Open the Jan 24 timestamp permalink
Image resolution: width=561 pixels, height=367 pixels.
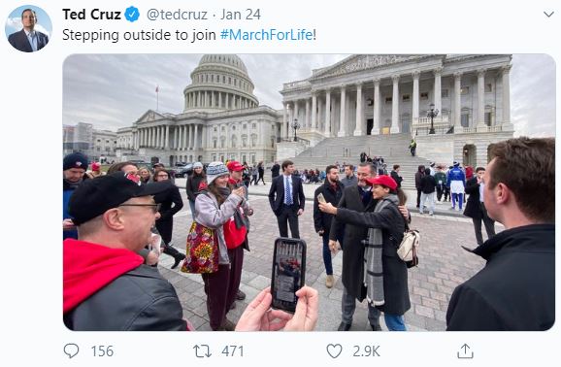pyautogui.click(x=241, y=15)
